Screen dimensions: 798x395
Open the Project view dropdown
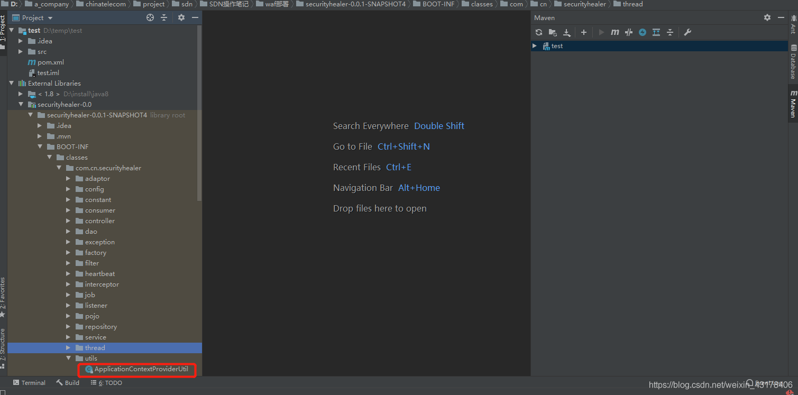point(33,17)
